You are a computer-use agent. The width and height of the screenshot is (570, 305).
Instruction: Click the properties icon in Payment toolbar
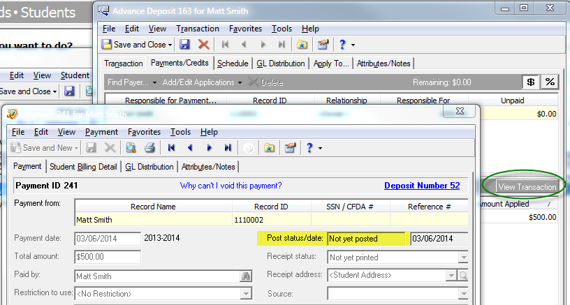pos(290,148)
